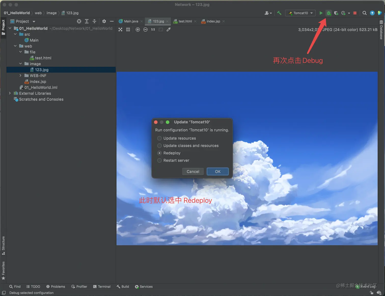Zoom out of the image
The image size is (385, 296).
point(145,30)
